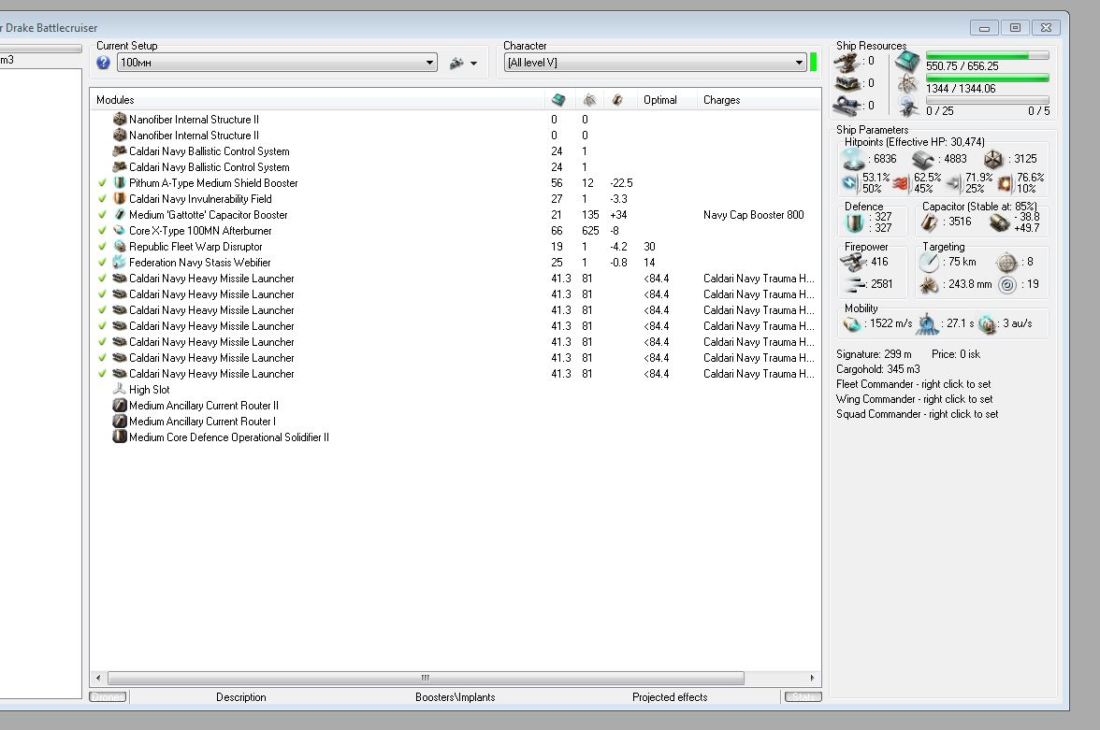Toggle active state of Pithum A-Type Medium Shield Booster
Viewport: 1100px width, 730px height.
coord(103,183)
